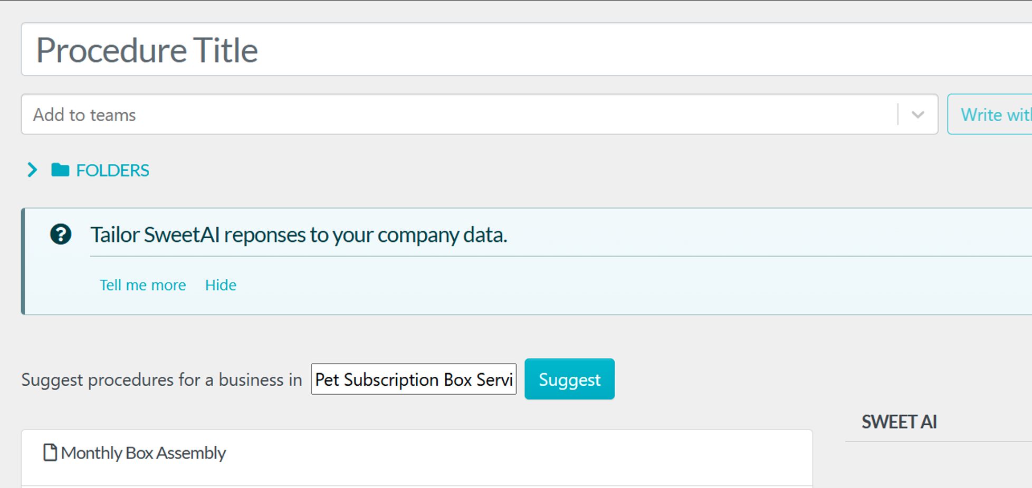
Task: Open the Monthly Box Assembly suggestion
Action: [x=144, y=453]
